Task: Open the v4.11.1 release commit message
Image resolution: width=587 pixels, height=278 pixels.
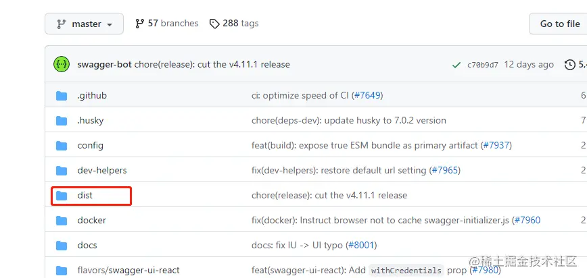Action: click(212, 65)
